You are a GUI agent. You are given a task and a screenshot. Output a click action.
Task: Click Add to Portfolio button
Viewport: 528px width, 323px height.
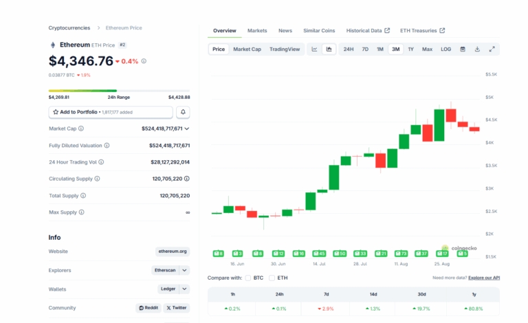click(x=111, y=112)
